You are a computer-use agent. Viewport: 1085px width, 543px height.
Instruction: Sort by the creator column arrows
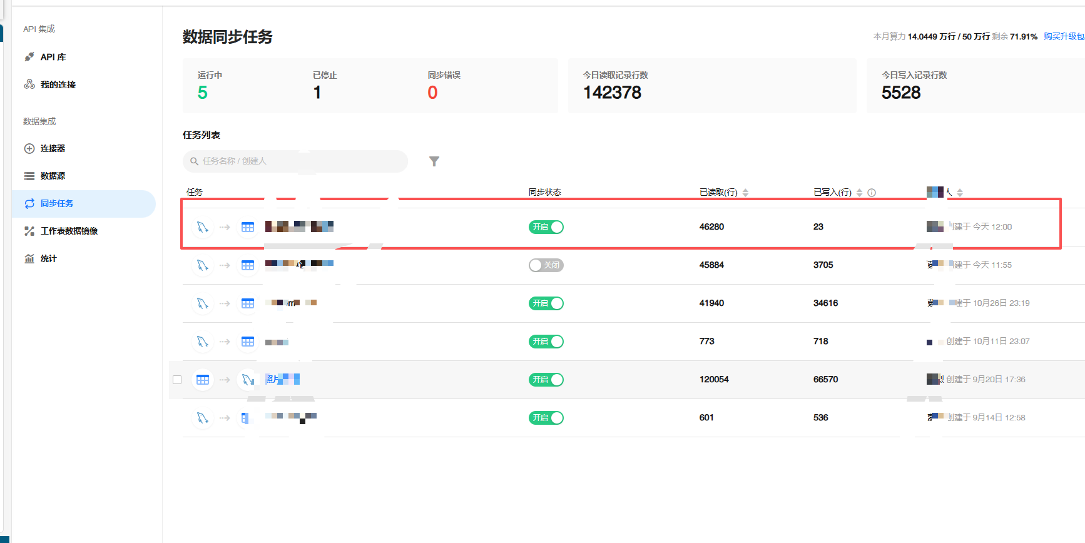click(x=960, y=193)
